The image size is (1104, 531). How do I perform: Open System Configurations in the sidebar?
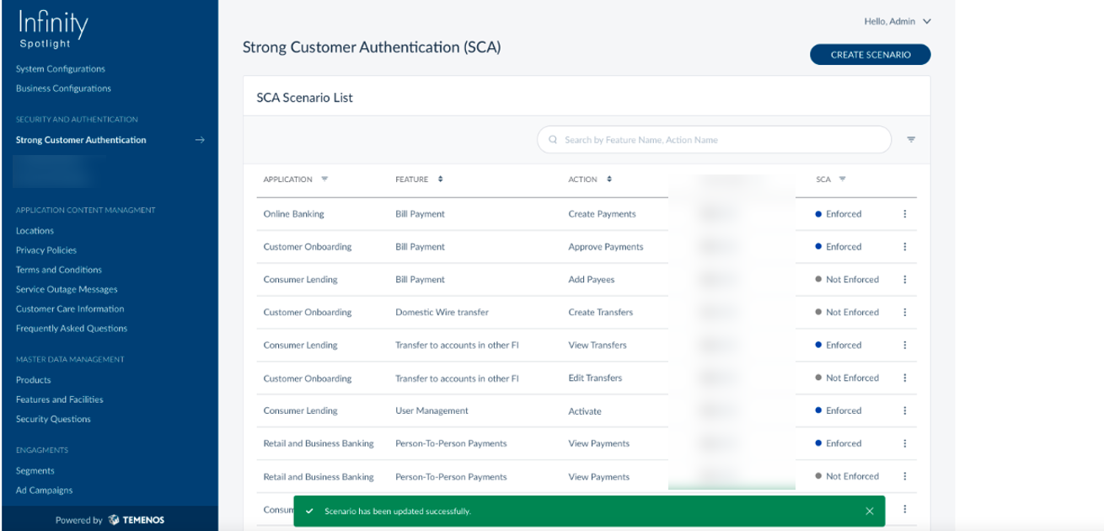[61, 69]
